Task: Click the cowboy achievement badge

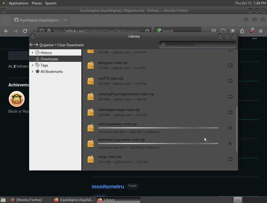Action: click(17, 99)
